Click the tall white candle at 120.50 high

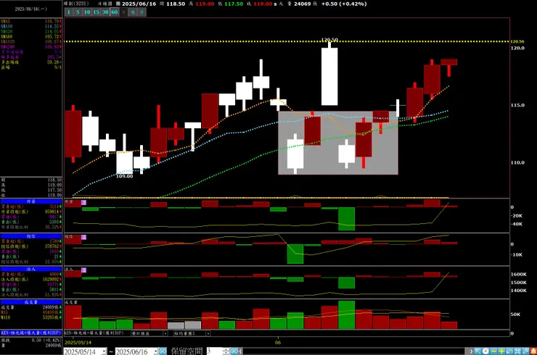[x=329, y=76]
